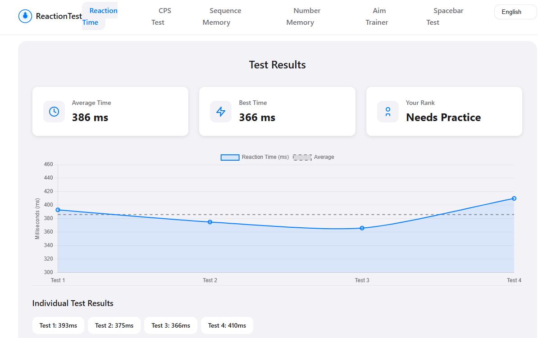Viewport: 538px width, 338px height.
Task: Switch to the CPS Test tab
Action: click(x=163, y=16)
